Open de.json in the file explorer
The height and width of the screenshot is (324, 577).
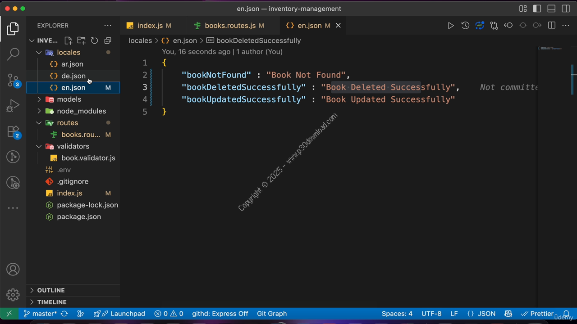73,76
